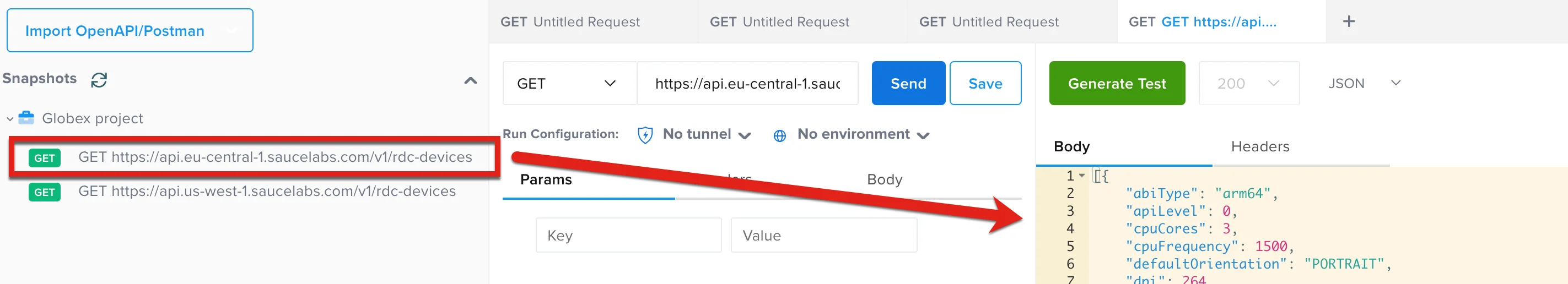Collapse the Globex project tree node
Viewport: 1568px width, 284px height.
coord(10,118)
